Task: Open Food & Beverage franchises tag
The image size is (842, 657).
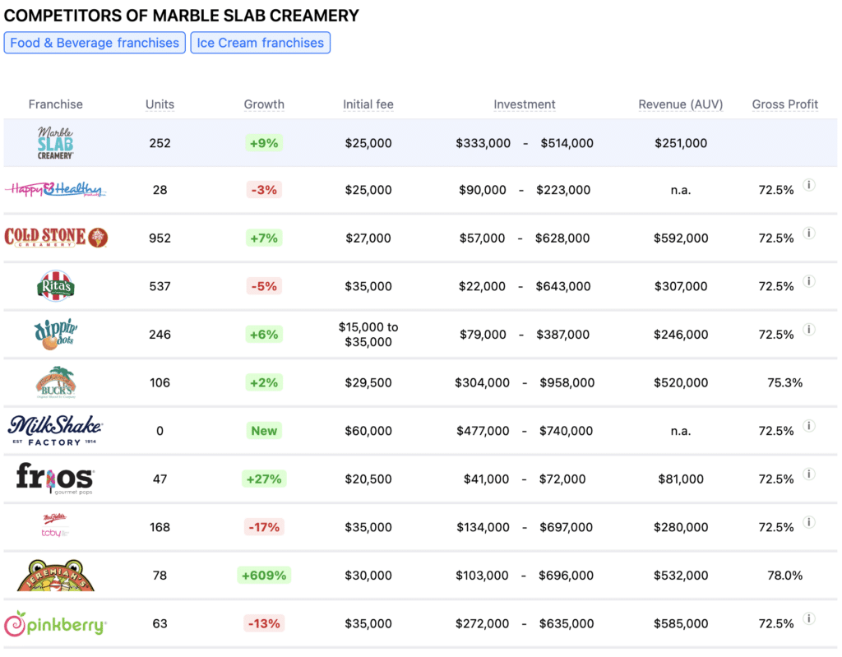Action: [x=95, y=43]
